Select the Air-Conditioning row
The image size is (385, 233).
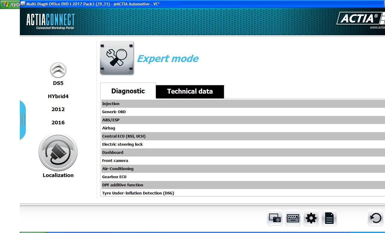tap(243, 169)
